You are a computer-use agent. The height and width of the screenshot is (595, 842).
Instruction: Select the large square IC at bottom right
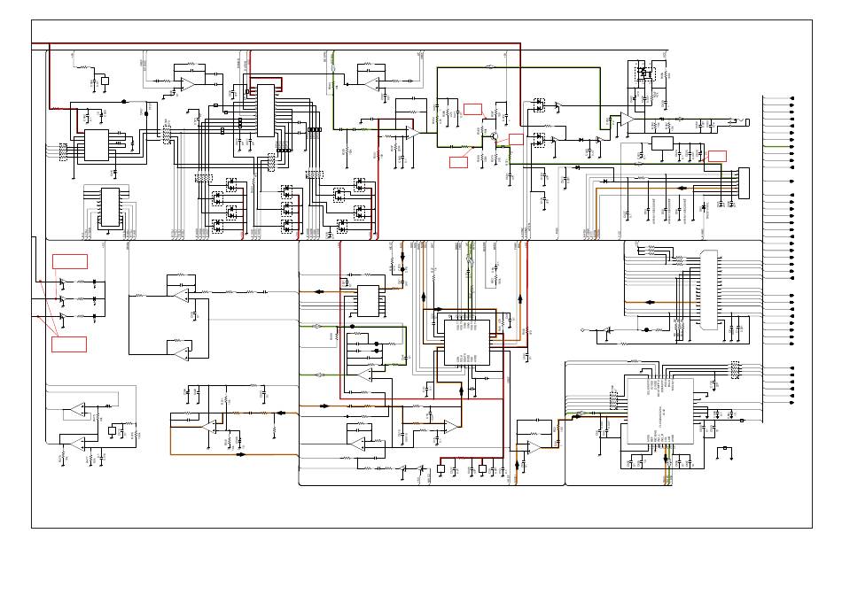pos(660,411)
